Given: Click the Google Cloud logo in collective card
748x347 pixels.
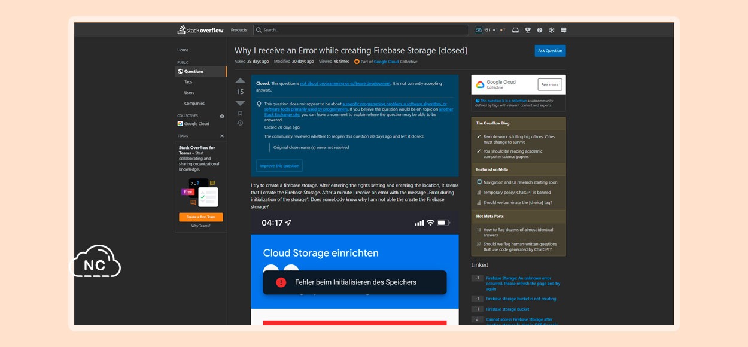Looking at the screenshot, I should pos(480,85).
